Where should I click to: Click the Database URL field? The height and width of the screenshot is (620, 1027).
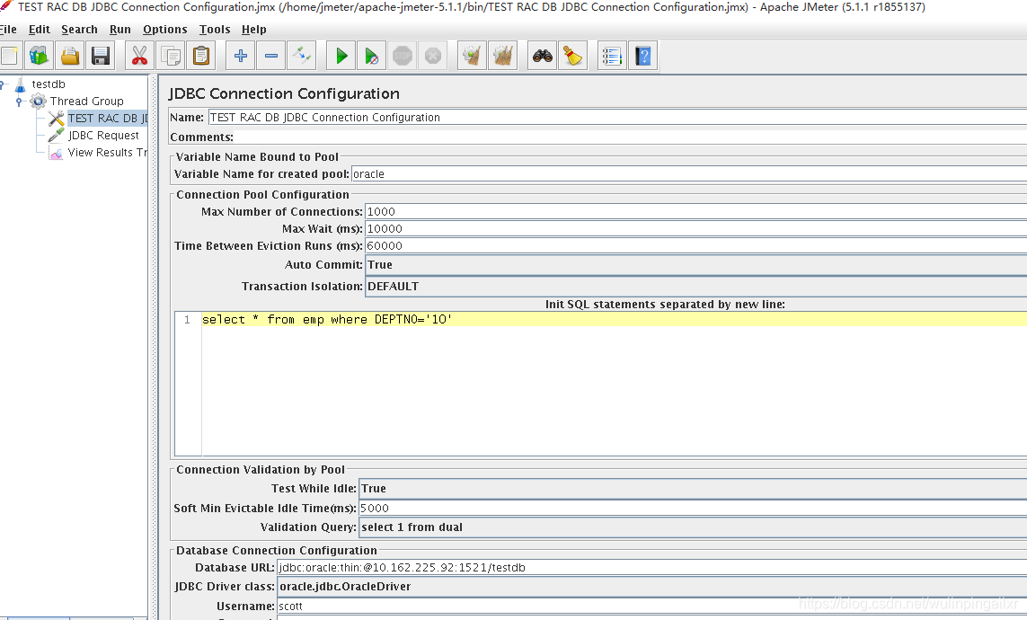(651, 567)
